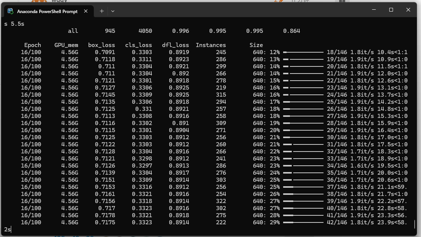Select the cls_loss column header

click(138, 45)
